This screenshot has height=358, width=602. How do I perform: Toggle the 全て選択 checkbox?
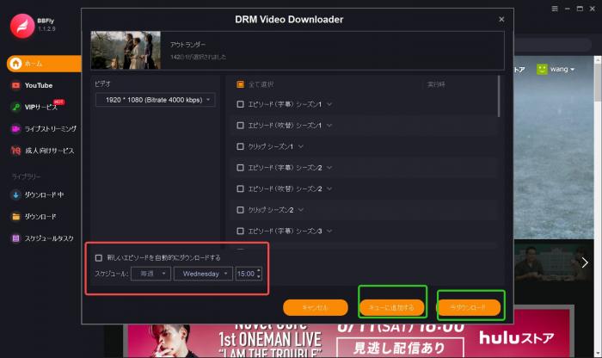(x=240, y=84)
